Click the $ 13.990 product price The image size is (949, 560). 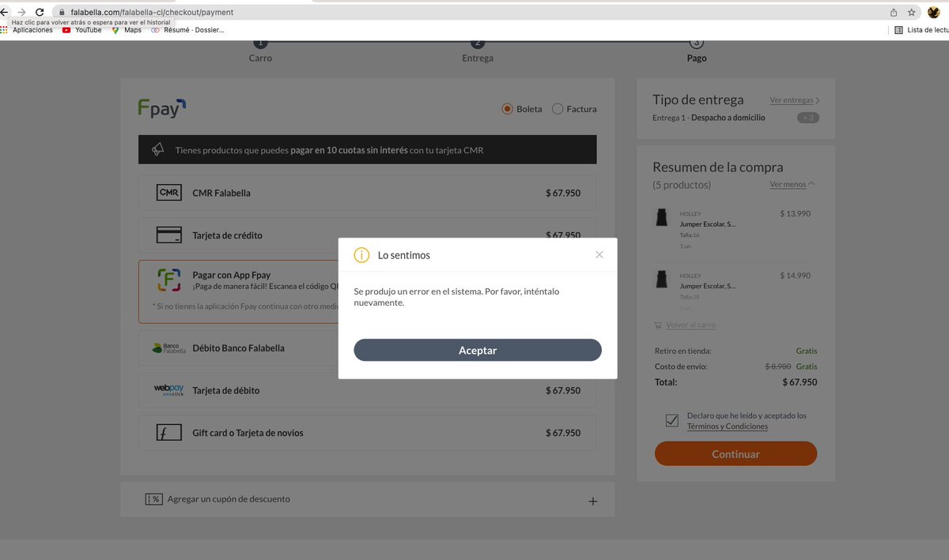click(x=795, y=213)
